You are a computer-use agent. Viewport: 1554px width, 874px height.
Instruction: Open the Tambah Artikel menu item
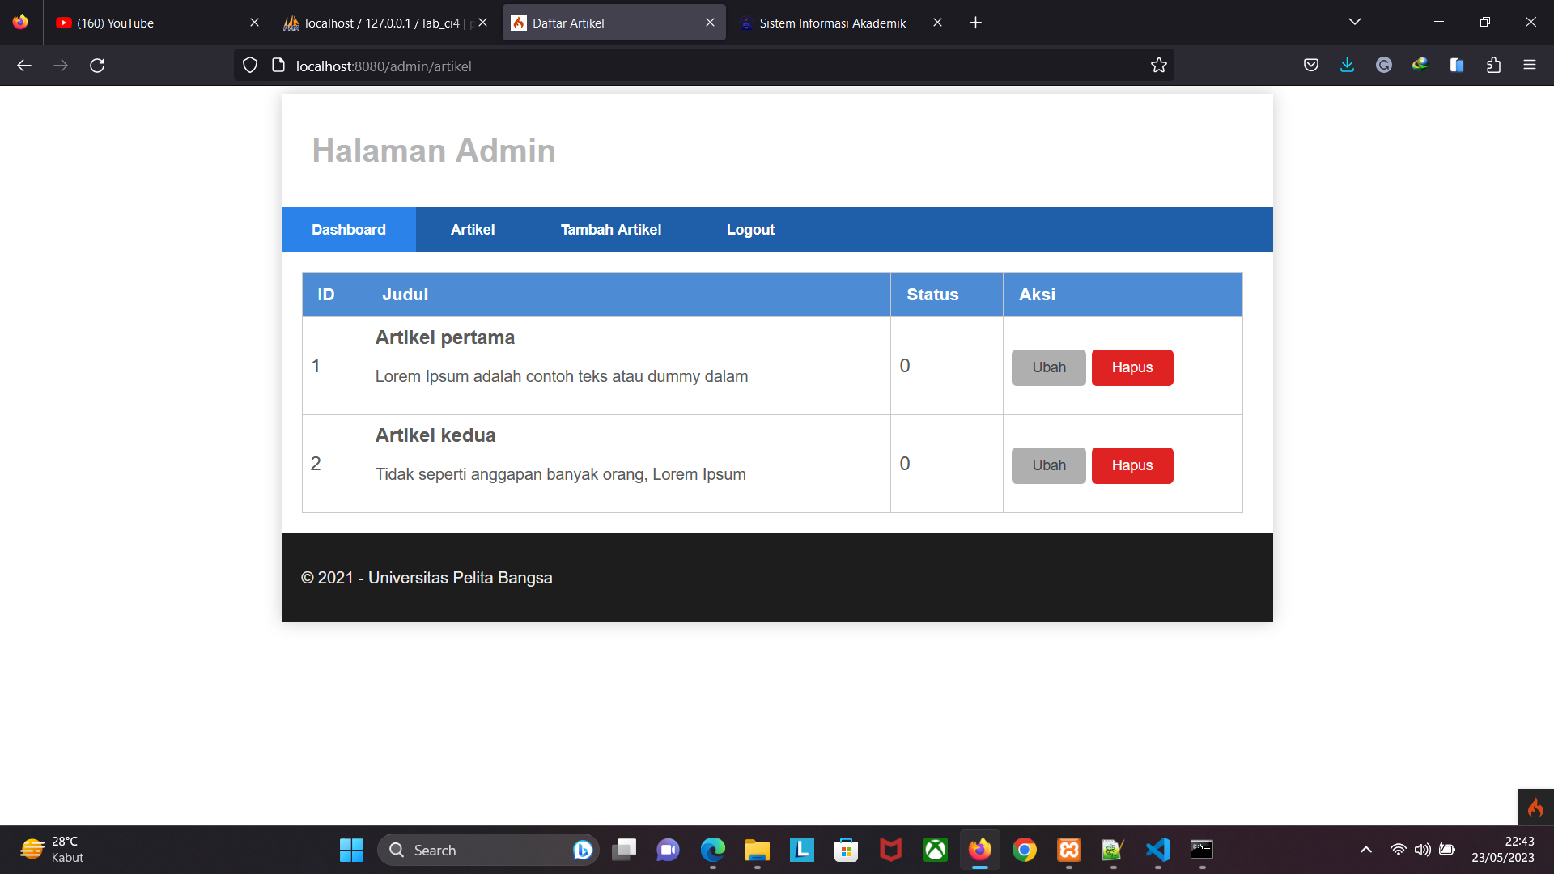pyautogui.click(x=610, y=229)
